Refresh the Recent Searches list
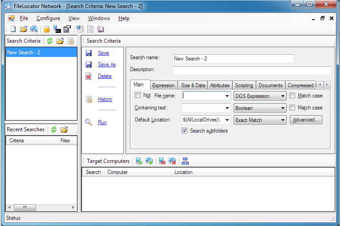This screenshot has height=226, width=341. pyautogui.click(x=54, y=129)
